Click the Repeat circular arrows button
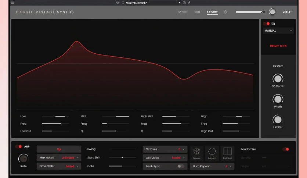Viewport: 307px width, 178px height. coord(212,153)
